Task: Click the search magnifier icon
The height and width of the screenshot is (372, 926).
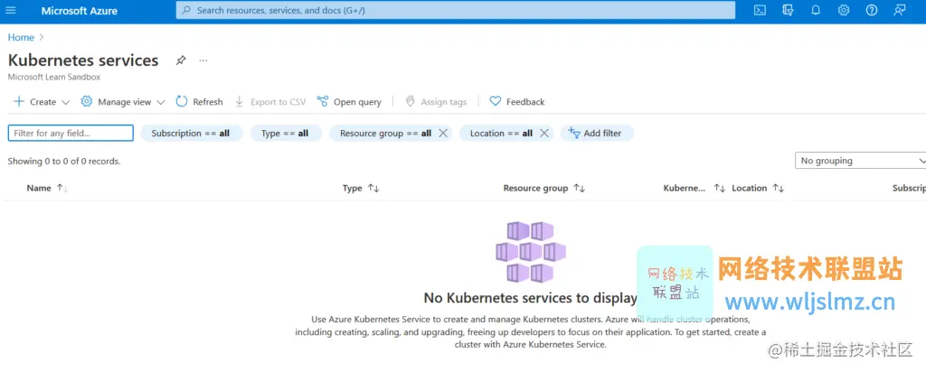Action: [186, 10]
